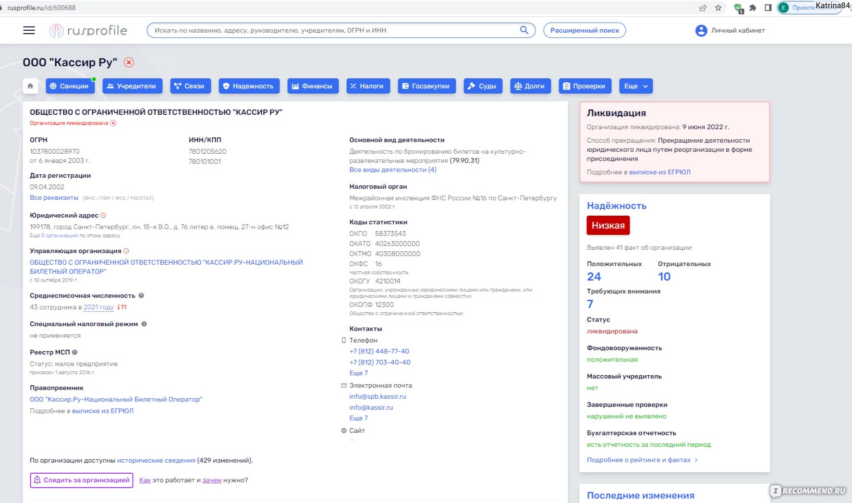Click the 2021 году headcount link
The width and height of the screenshot is (852, 503).
coord(98,307)
